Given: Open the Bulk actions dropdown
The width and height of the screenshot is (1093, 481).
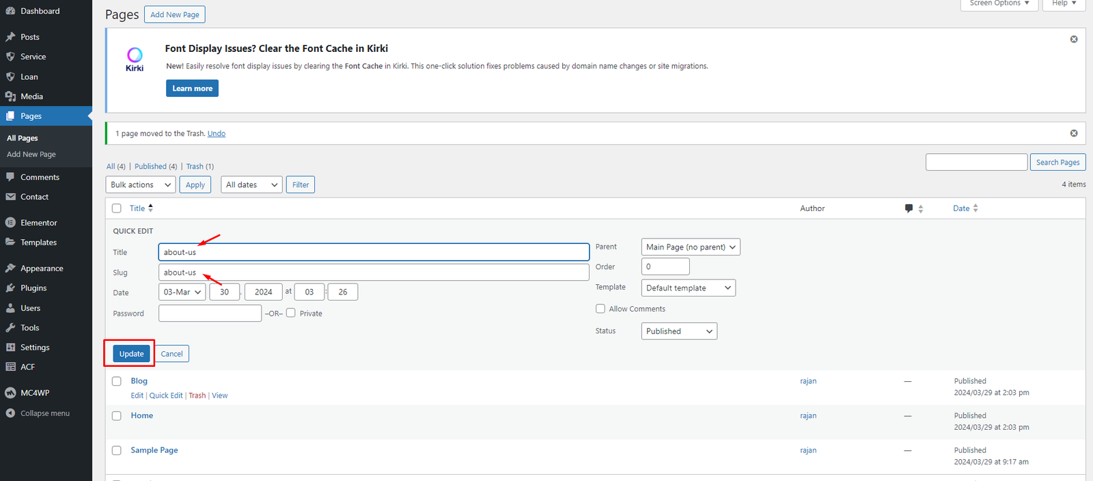Looking at the screenshot, I should point(141,185).
